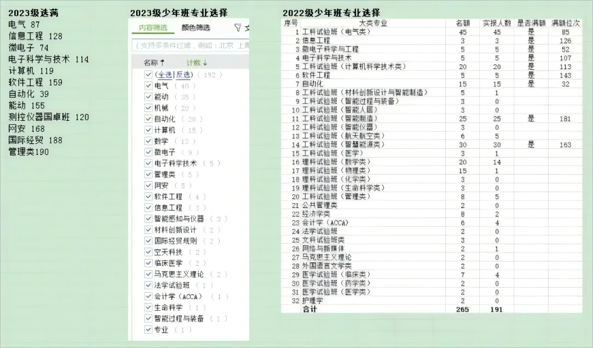Uncheck the 电气 checkbox
This screenshot has width=593, height=348.
148,86
